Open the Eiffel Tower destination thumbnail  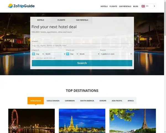133,121
